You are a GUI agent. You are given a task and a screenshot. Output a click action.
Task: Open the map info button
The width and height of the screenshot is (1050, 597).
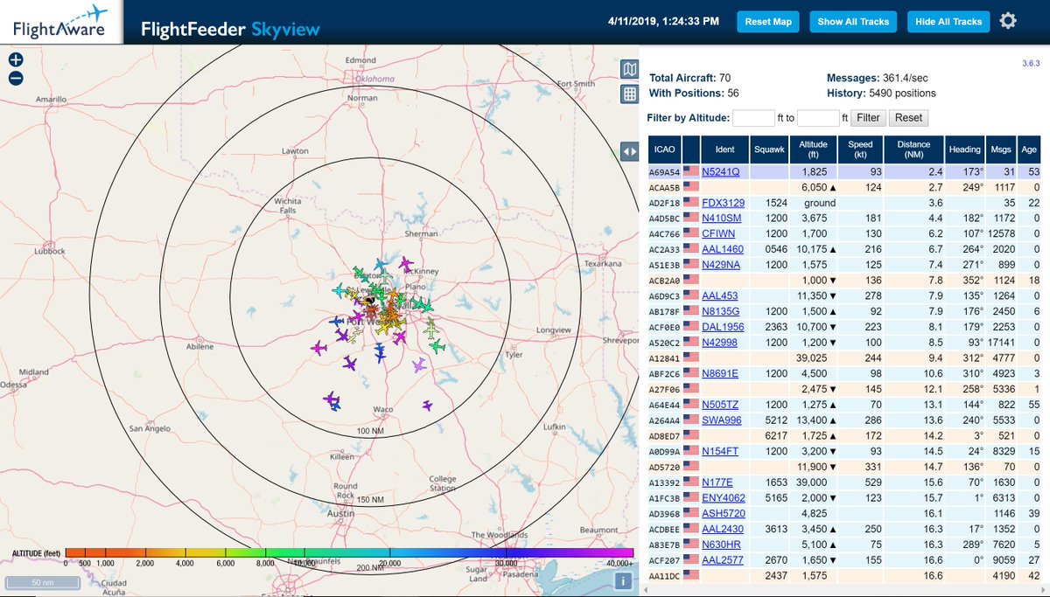pos(624,580)
